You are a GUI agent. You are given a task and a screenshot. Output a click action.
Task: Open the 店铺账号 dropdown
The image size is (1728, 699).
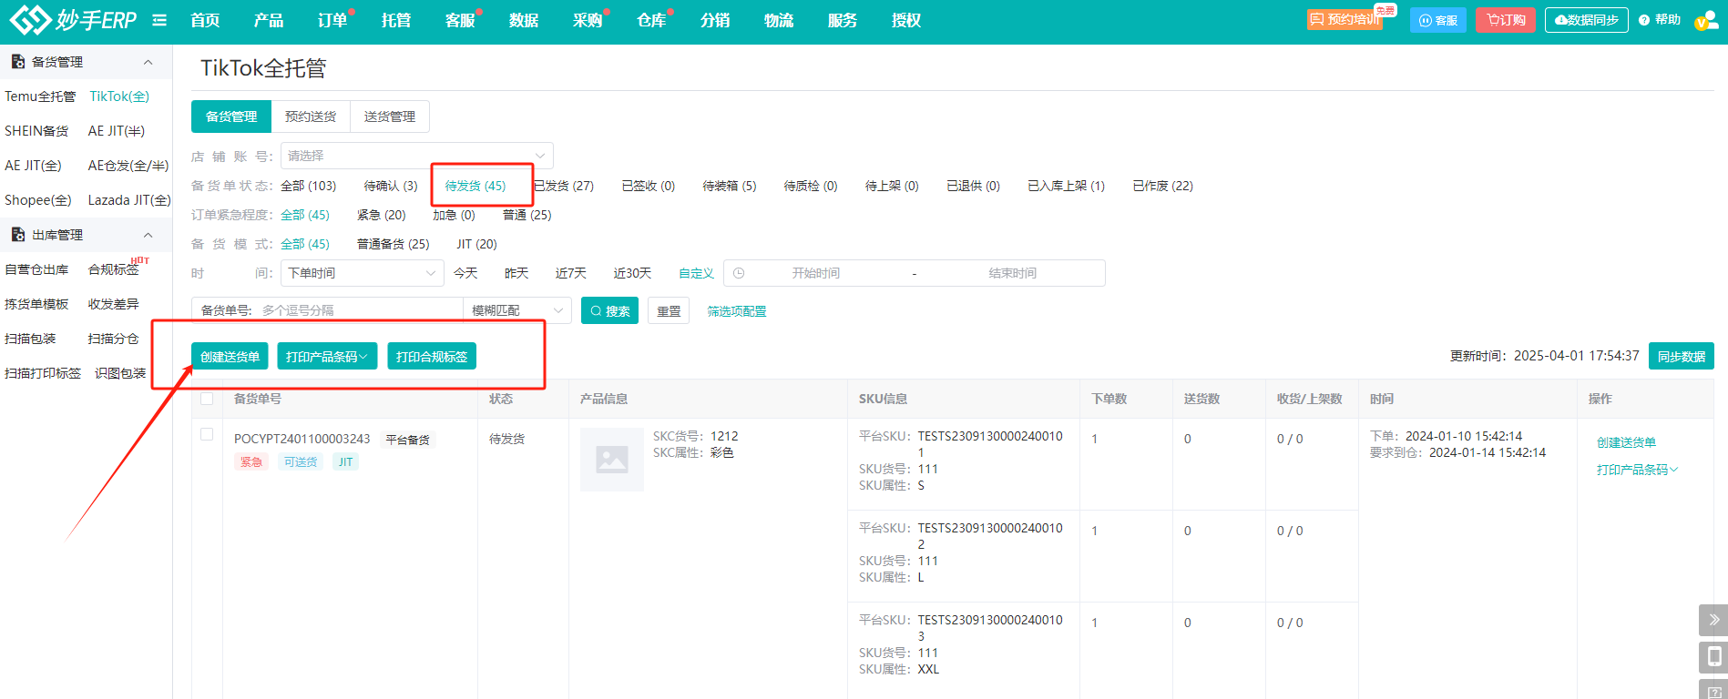[x=417, y=156]
